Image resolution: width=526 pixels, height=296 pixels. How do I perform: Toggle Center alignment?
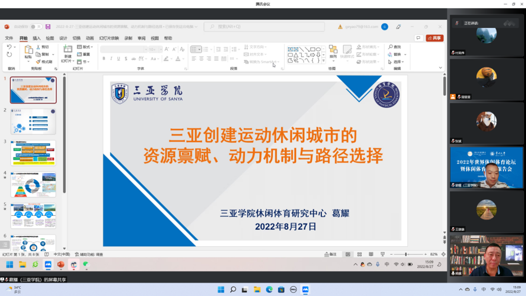pos(201,58)
